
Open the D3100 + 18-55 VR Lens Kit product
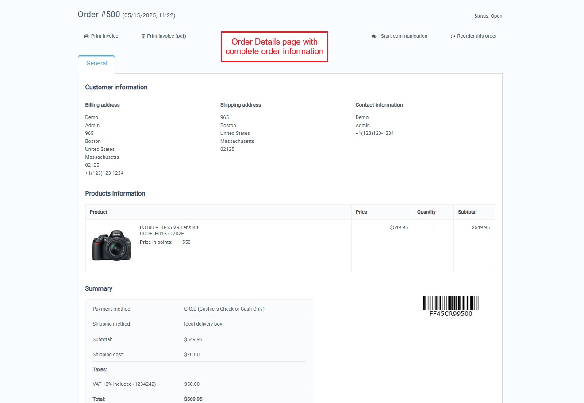[x=169, y=227]
